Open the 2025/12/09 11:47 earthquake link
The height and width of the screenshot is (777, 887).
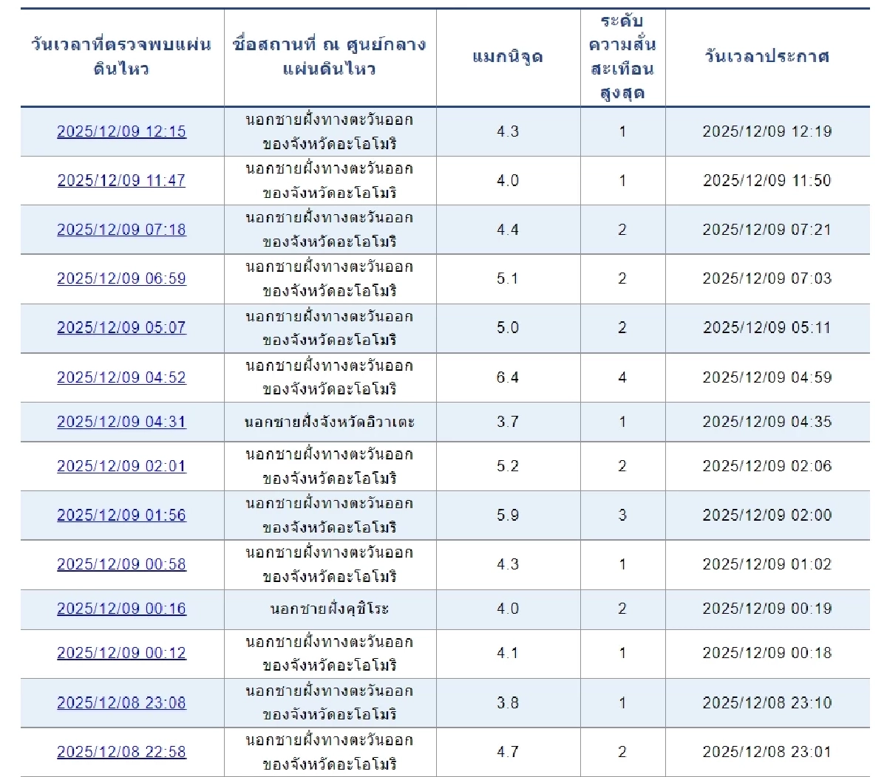(x=120, y=180)
